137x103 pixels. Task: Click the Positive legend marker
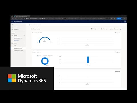(38, 56)
